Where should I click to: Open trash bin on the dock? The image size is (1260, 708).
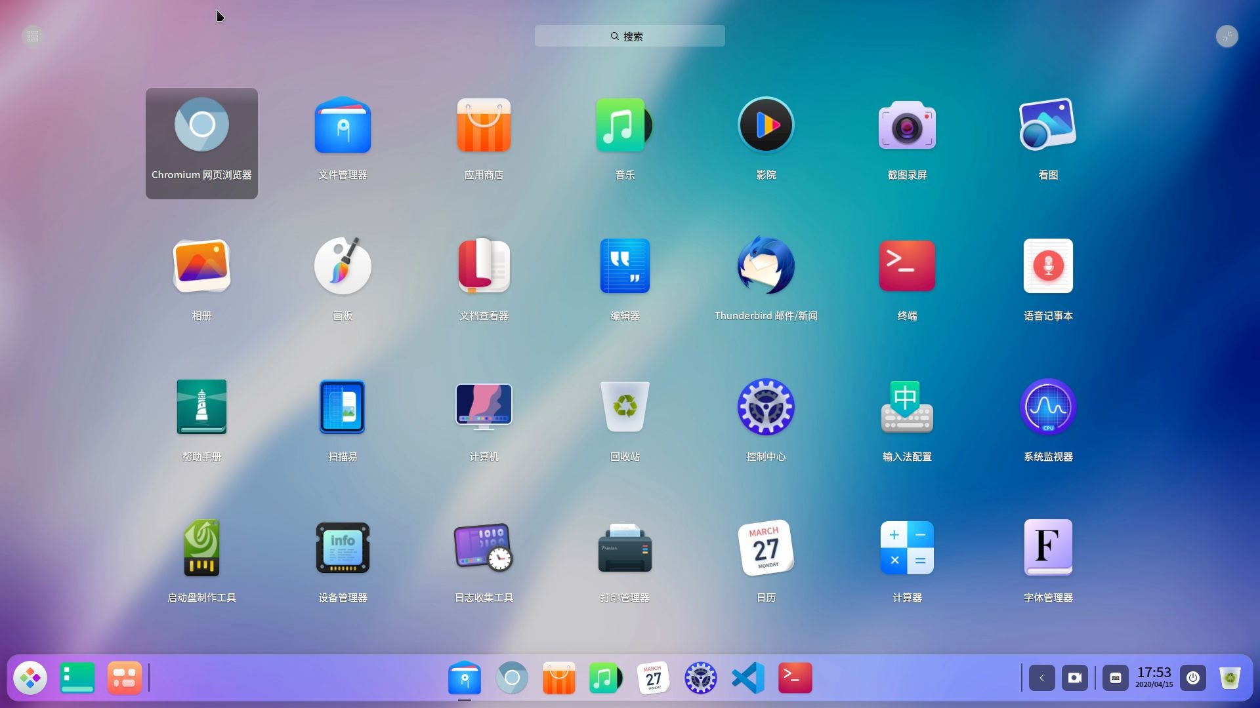pyautogui.click(x=1230, y=678)
